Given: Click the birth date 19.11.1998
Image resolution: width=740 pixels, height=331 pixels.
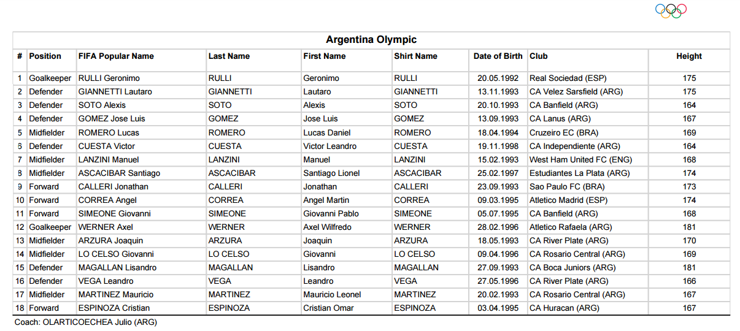Looking at the screenshot, I should click(x=498, y=146).
